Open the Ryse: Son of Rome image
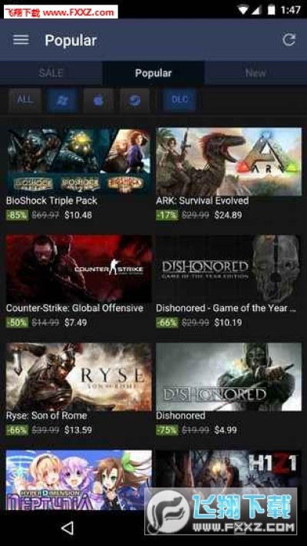 [x=78, y=376]
